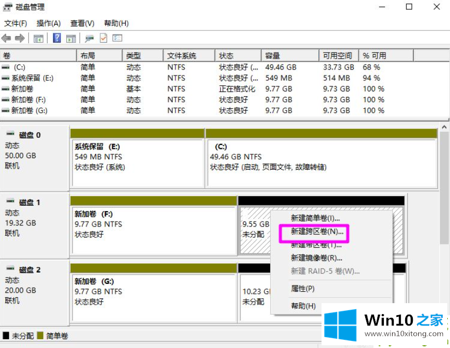
Task: Click the Forward arrow toolbar icon
Action: 20,38
